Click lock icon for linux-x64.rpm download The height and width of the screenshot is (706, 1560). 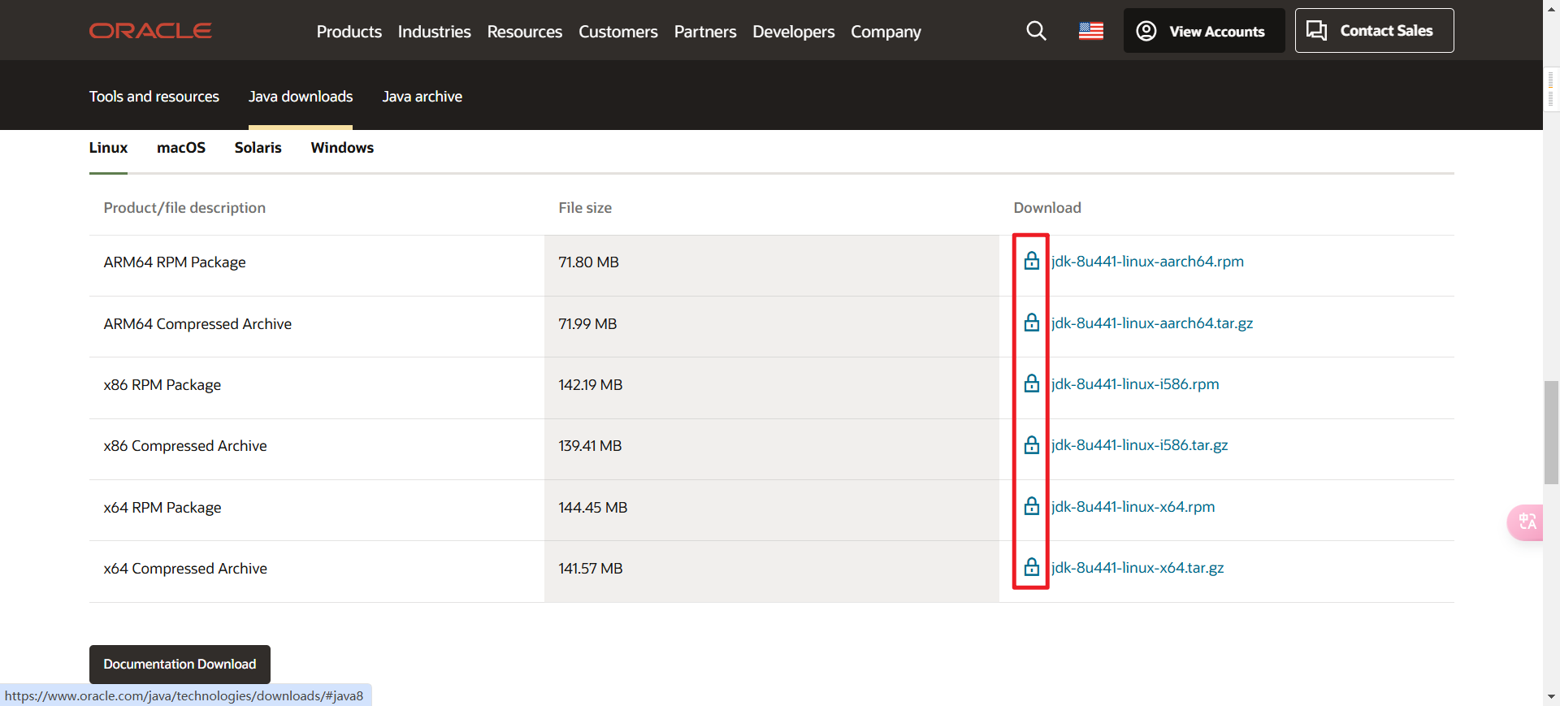pyautogui.click(x=1032, y=506)
